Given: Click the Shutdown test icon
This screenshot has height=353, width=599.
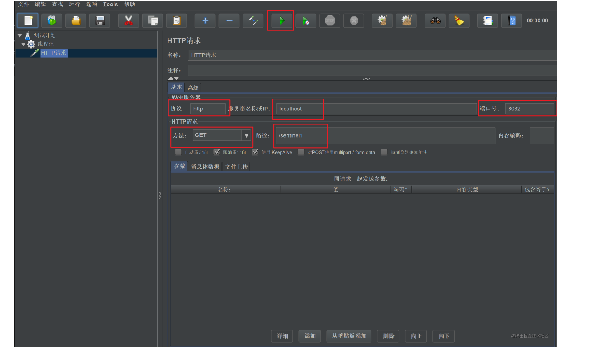Looking at the screenshot, I should (354, 20).
